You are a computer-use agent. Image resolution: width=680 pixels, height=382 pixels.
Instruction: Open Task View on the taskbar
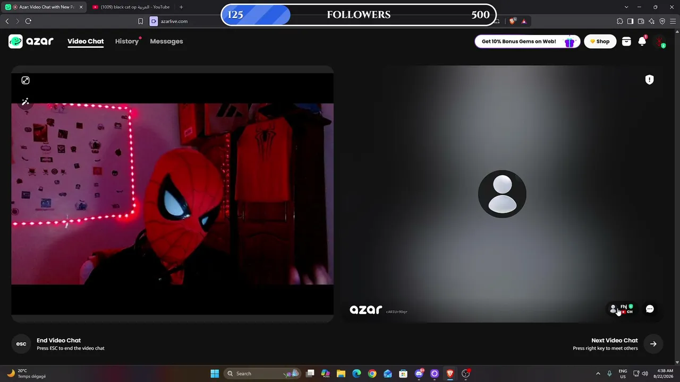(310, 374)
